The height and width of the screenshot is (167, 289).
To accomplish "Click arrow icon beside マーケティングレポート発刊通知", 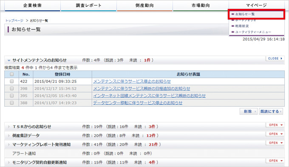I will coord(9,144).
